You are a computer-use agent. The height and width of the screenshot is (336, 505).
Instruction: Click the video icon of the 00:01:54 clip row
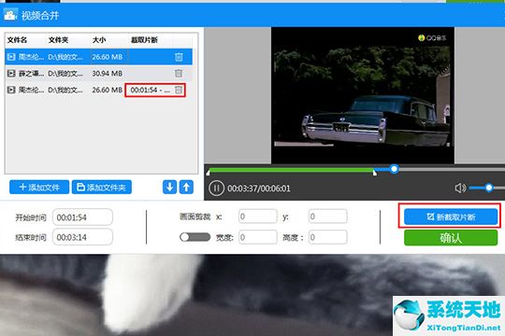(x=11, y=90)
